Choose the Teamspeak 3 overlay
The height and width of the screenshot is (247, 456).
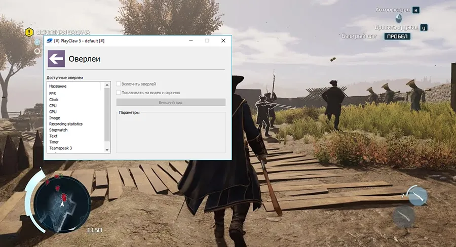(x=60, y=148)
